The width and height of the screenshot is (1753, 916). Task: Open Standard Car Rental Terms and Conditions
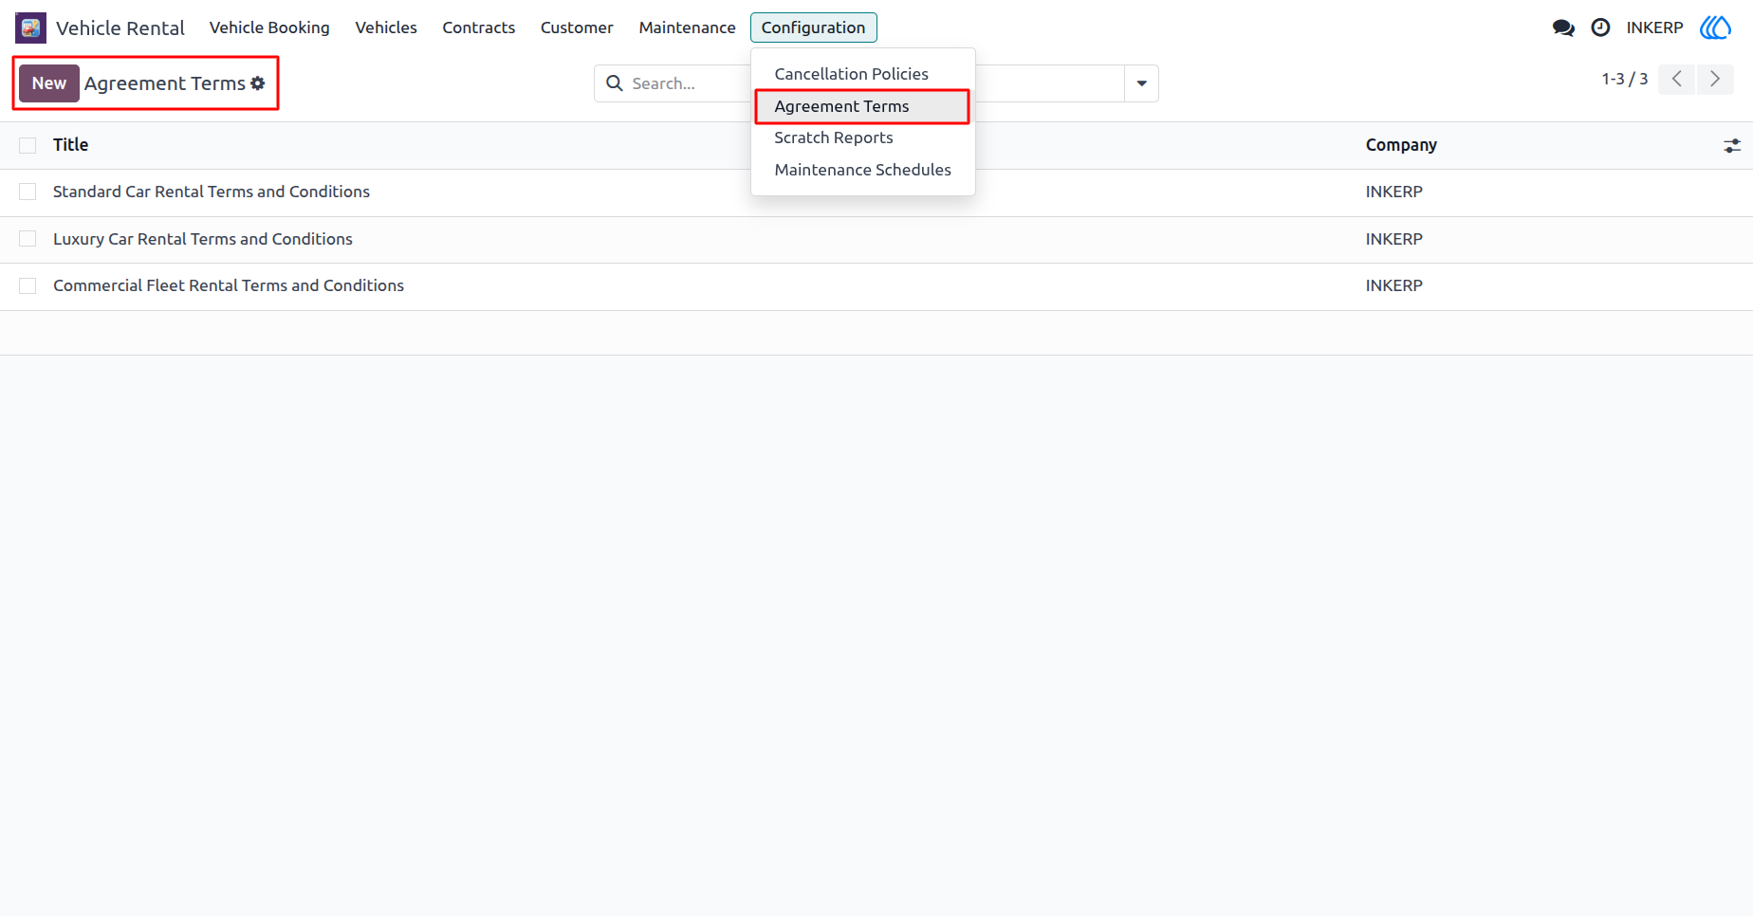212,192
